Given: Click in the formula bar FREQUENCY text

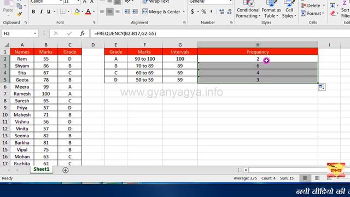Looking at the screenshot, I should pos(125,33).
